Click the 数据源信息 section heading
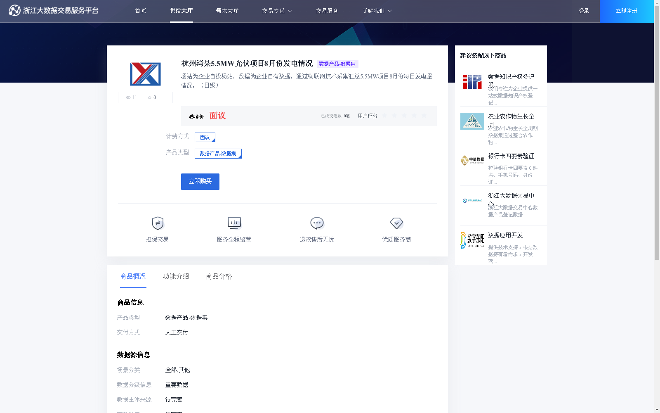Image resolution: width=660 pixels, height=413 pixels. point(134,355)
